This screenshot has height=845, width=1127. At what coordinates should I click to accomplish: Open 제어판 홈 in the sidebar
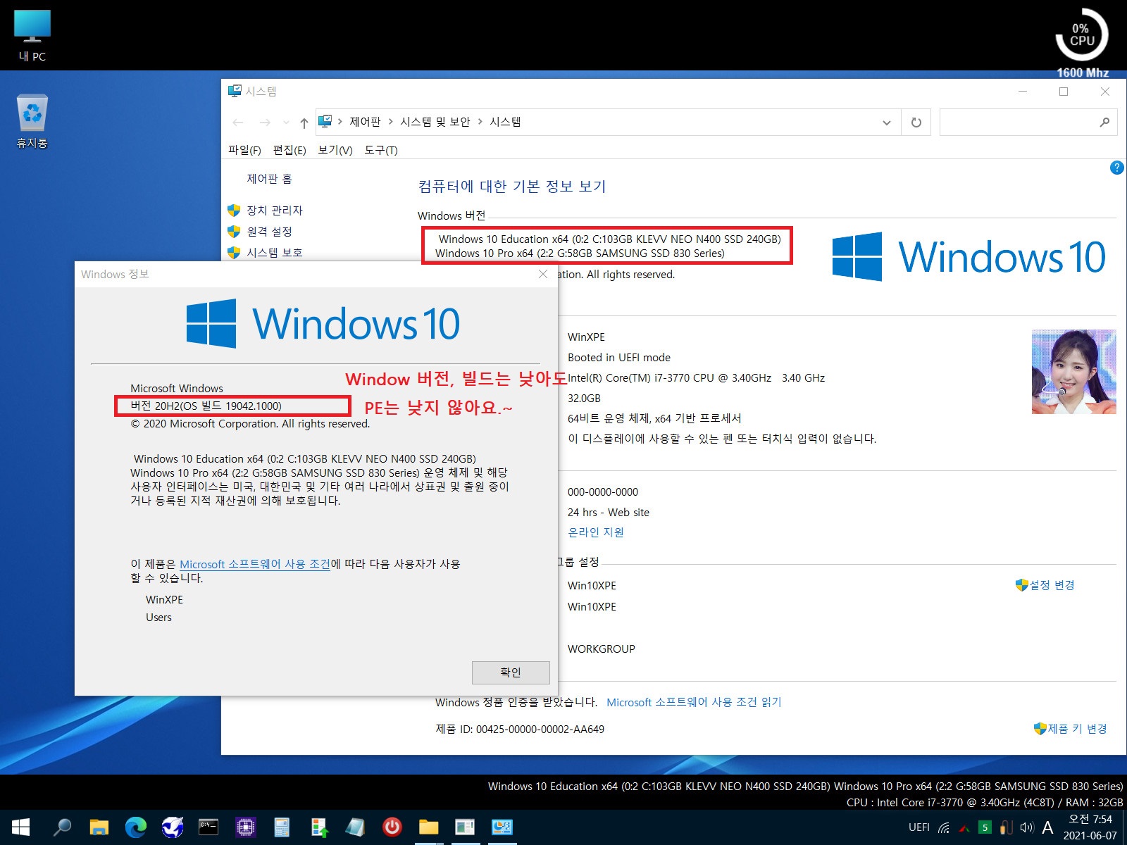click(x=269, y=179)
